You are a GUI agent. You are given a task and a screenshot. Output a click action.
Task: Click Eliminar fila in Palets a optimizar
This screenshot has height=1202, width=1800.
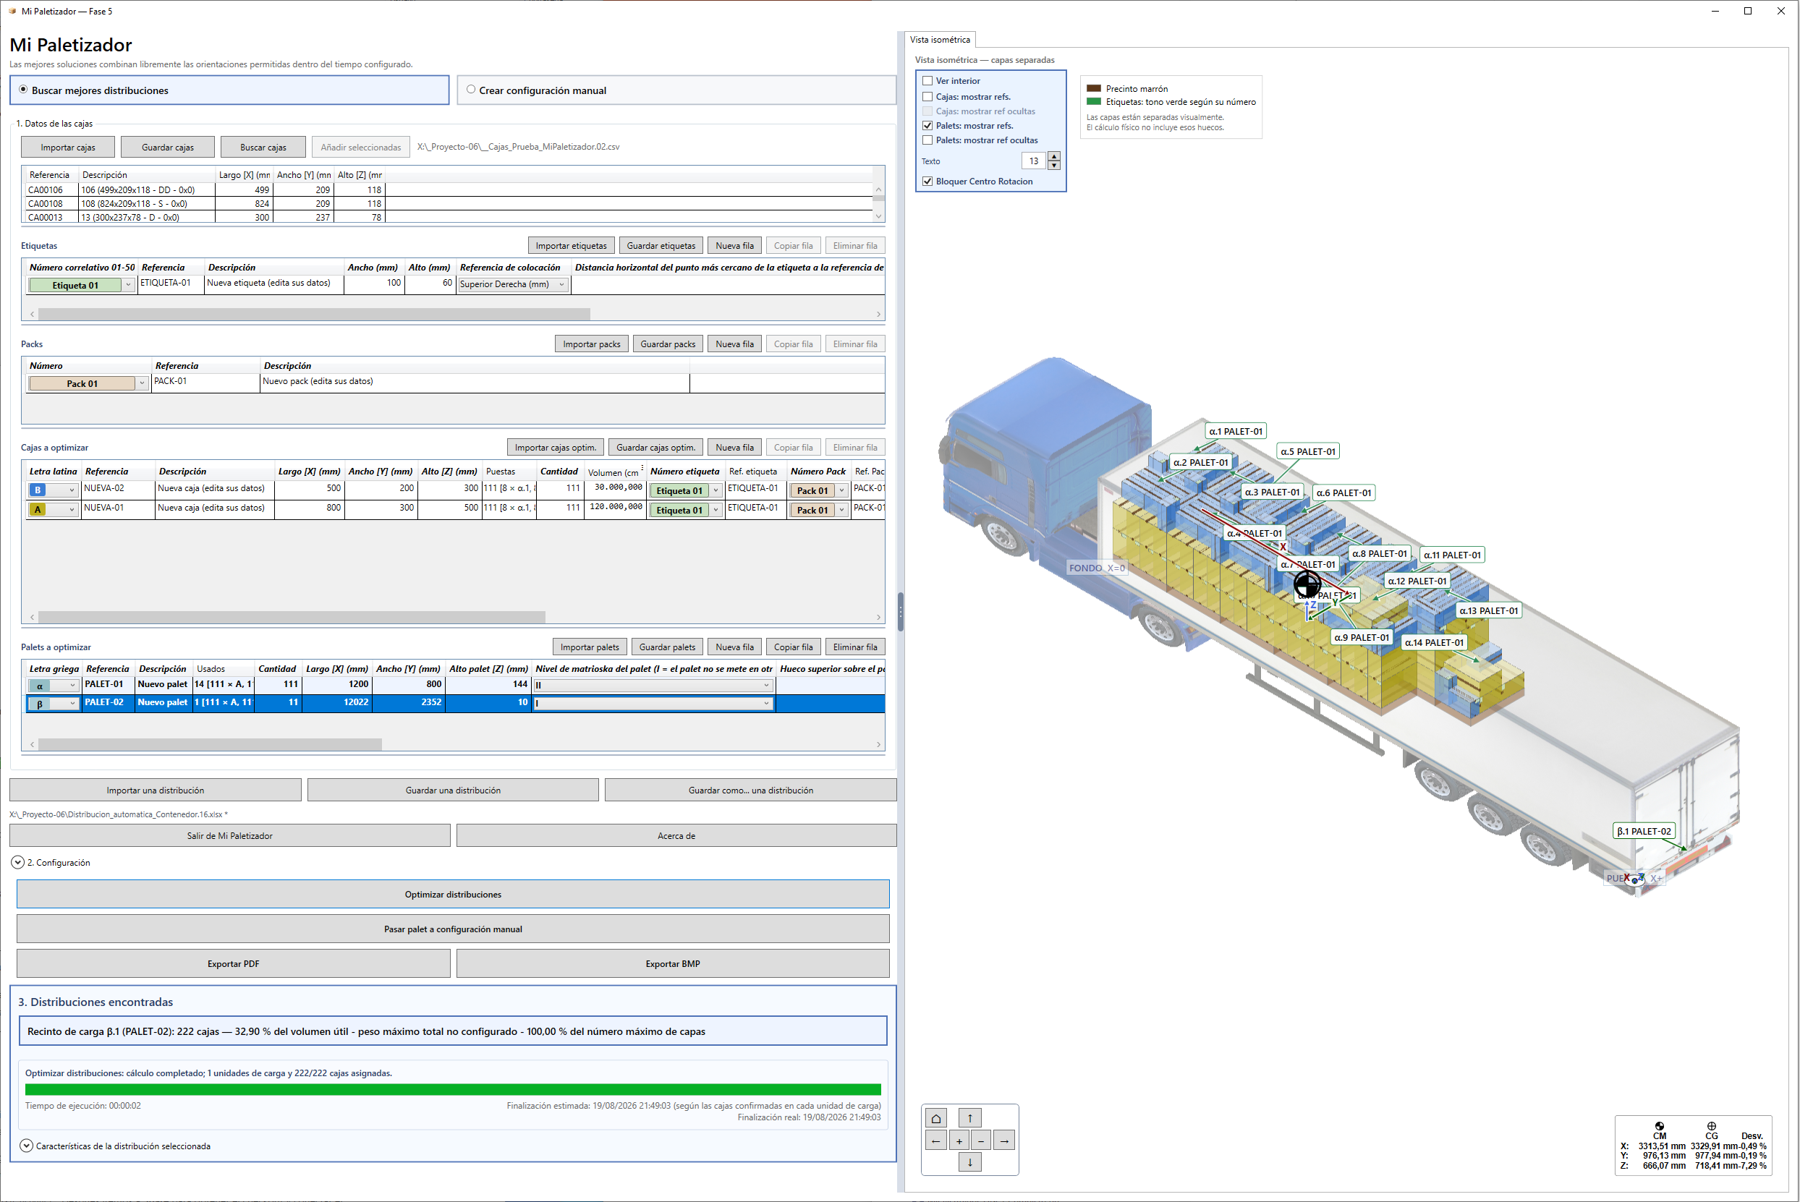pos(854,647)
